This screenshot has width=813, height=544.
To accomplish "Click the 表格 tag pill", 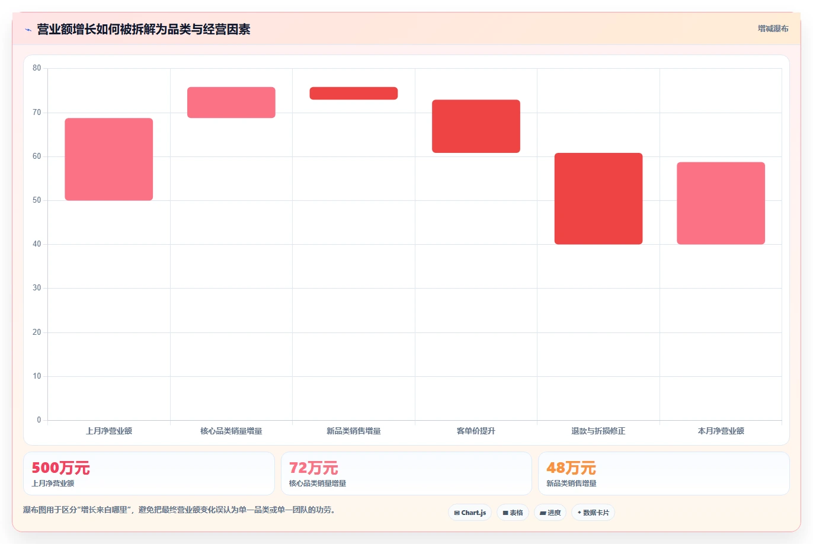I will [513, 513].
